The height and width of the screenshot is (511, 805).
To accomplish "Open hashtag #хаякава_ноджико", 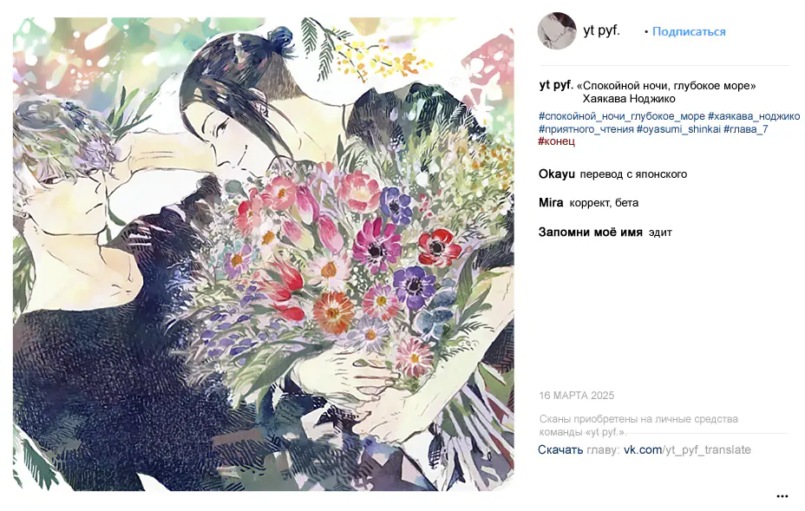I will coord(754,116).
